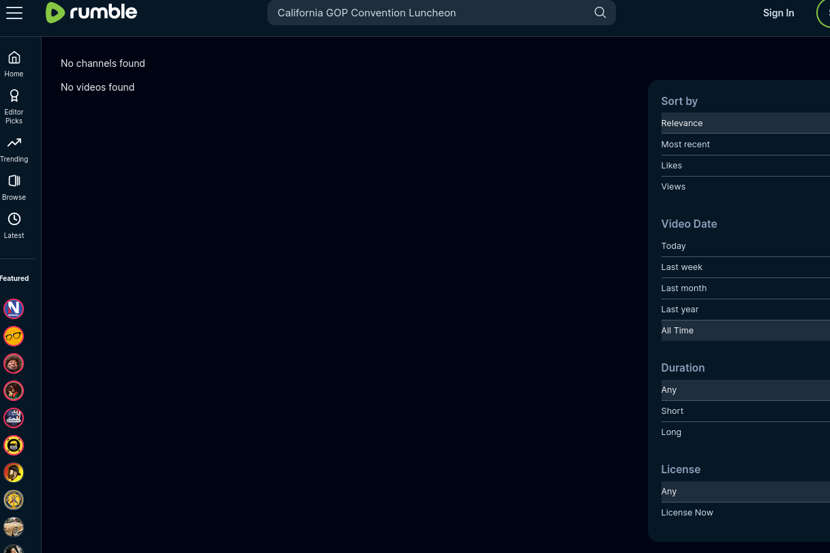Filter video date to Last month
Screen dimensions: 830x553
[745, 288]
